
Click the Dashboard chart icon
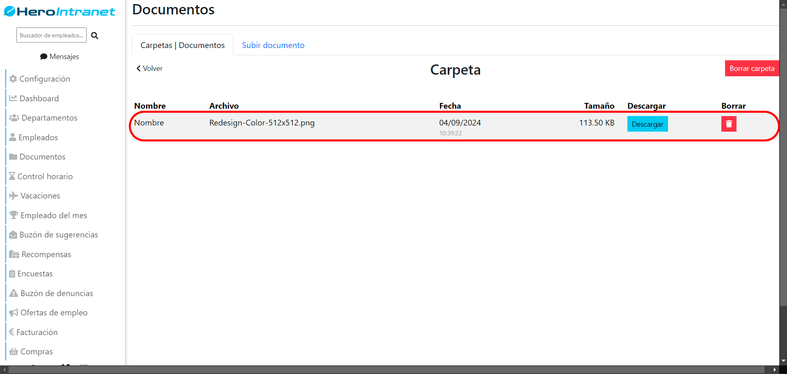coord(13,98)
